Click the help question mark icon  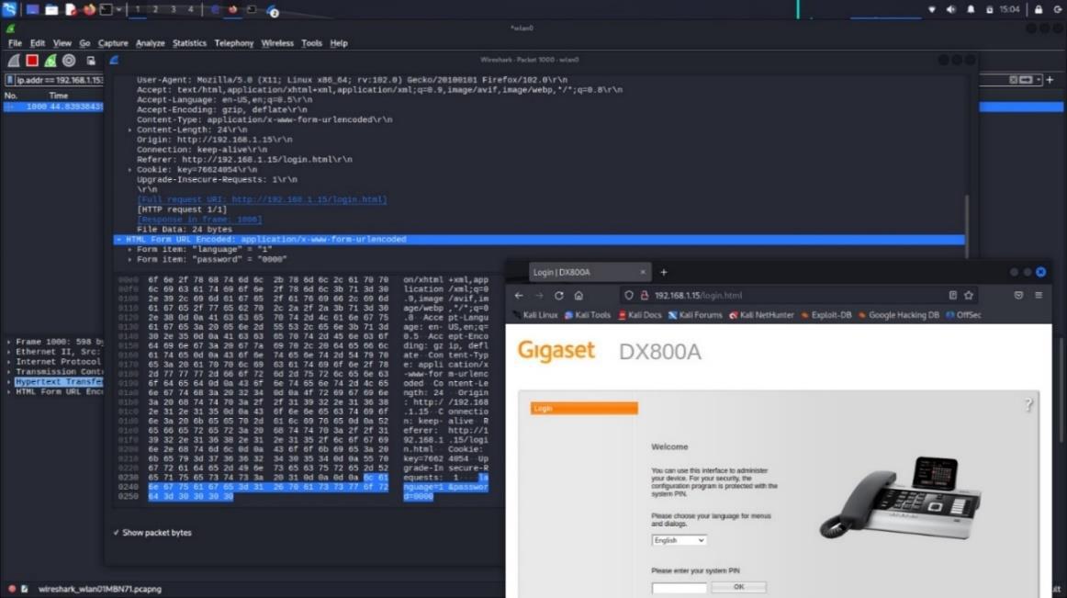tap(1028, 405)
